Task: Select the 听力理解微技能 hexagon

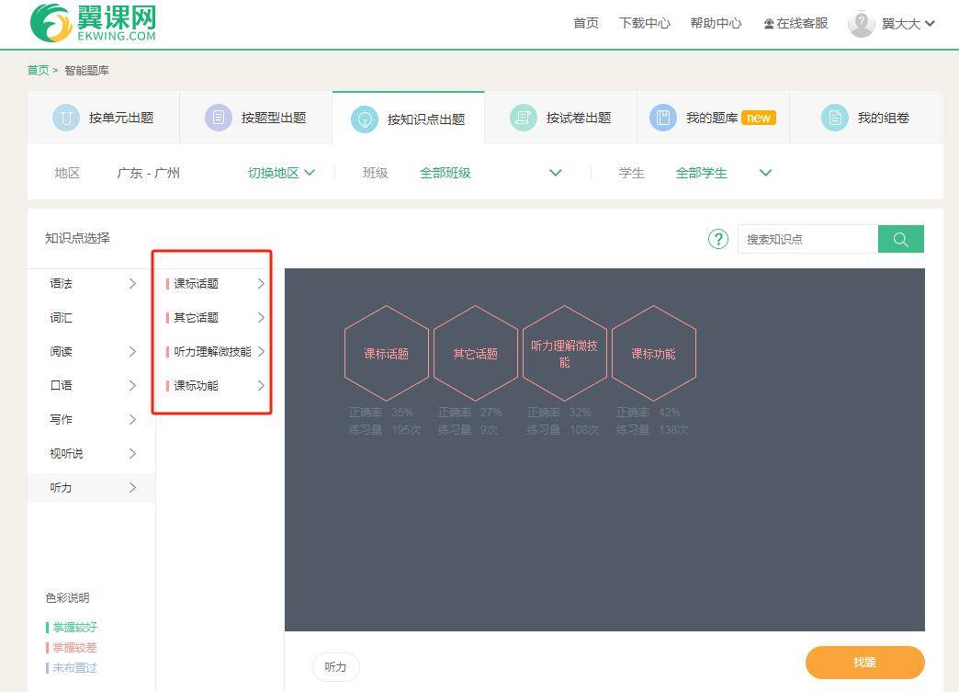Action: [564, 354]
